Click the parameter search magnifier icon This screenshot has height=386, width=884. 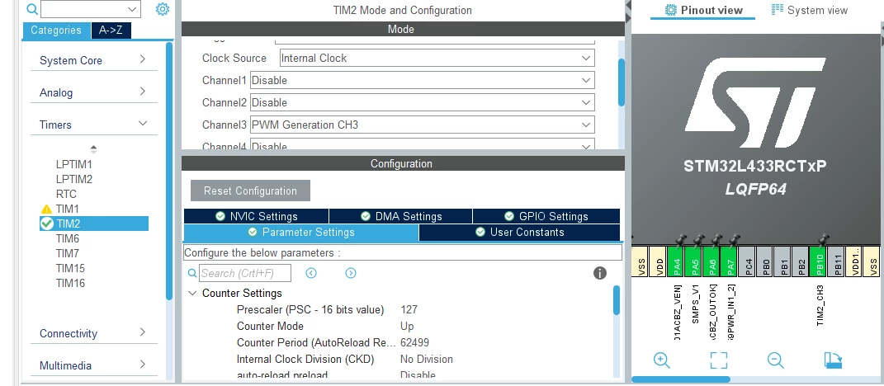coord(192,273)
